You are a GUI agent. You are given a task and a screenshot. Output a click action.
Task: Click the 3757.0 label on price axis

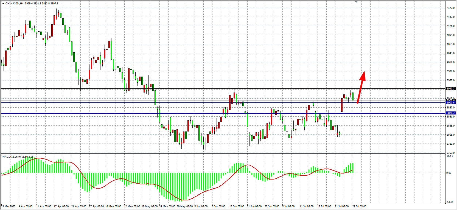pyautogui.click(x=450, y=153)
